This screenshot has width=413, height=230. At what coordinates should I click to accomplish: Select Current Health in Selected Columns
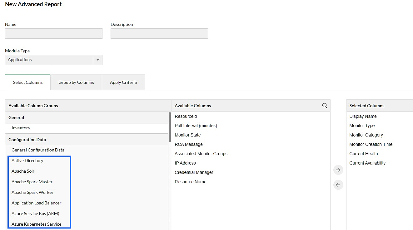click(x=364, y=154)
